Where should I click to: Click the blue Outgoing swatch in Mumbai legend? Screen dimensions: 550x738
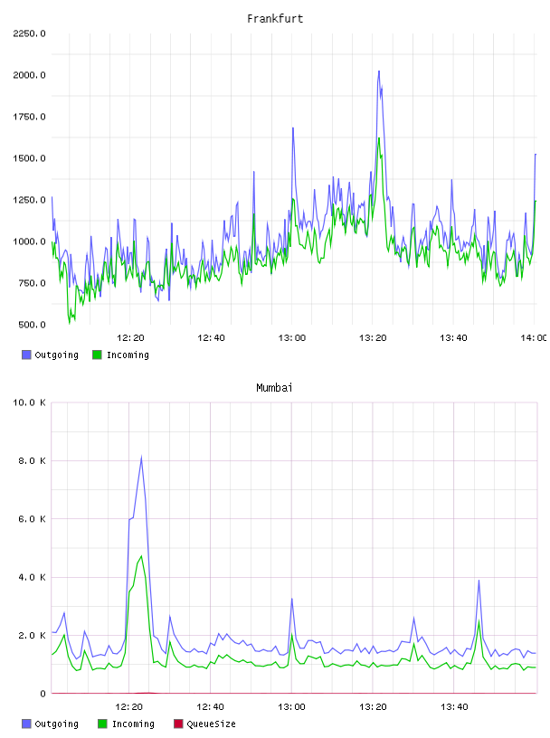26,724
